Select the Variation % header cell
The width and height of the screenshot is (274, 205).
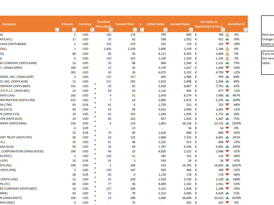pos(236,24)
